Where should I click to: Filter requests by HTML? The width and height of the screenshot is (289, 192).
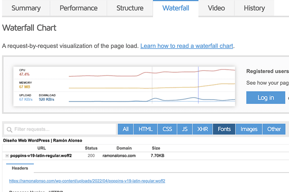[x=145, y=129]
